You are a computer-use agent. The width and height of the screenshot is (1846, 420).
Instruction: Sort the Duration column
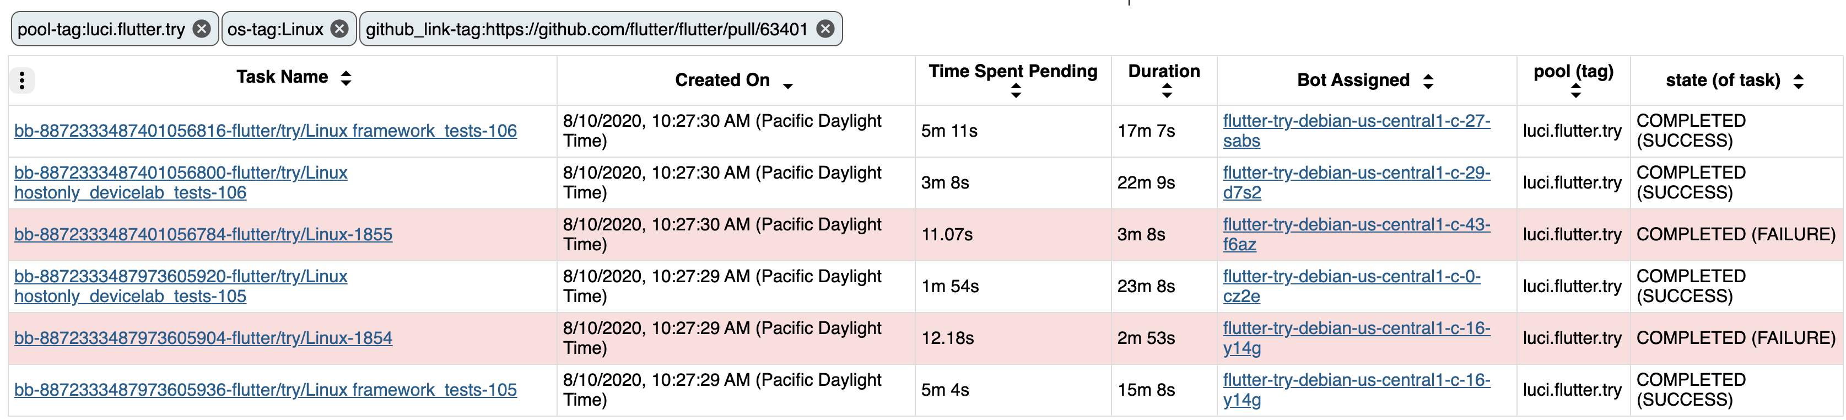1165,91
